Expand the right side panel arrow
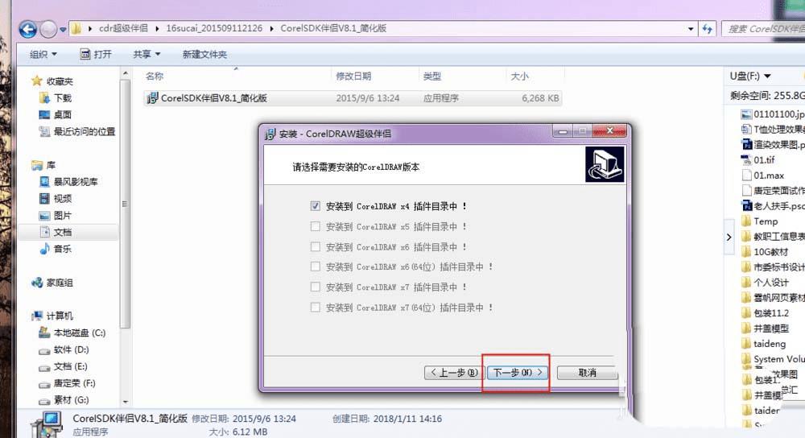805x438 pixels. [729, 237]
